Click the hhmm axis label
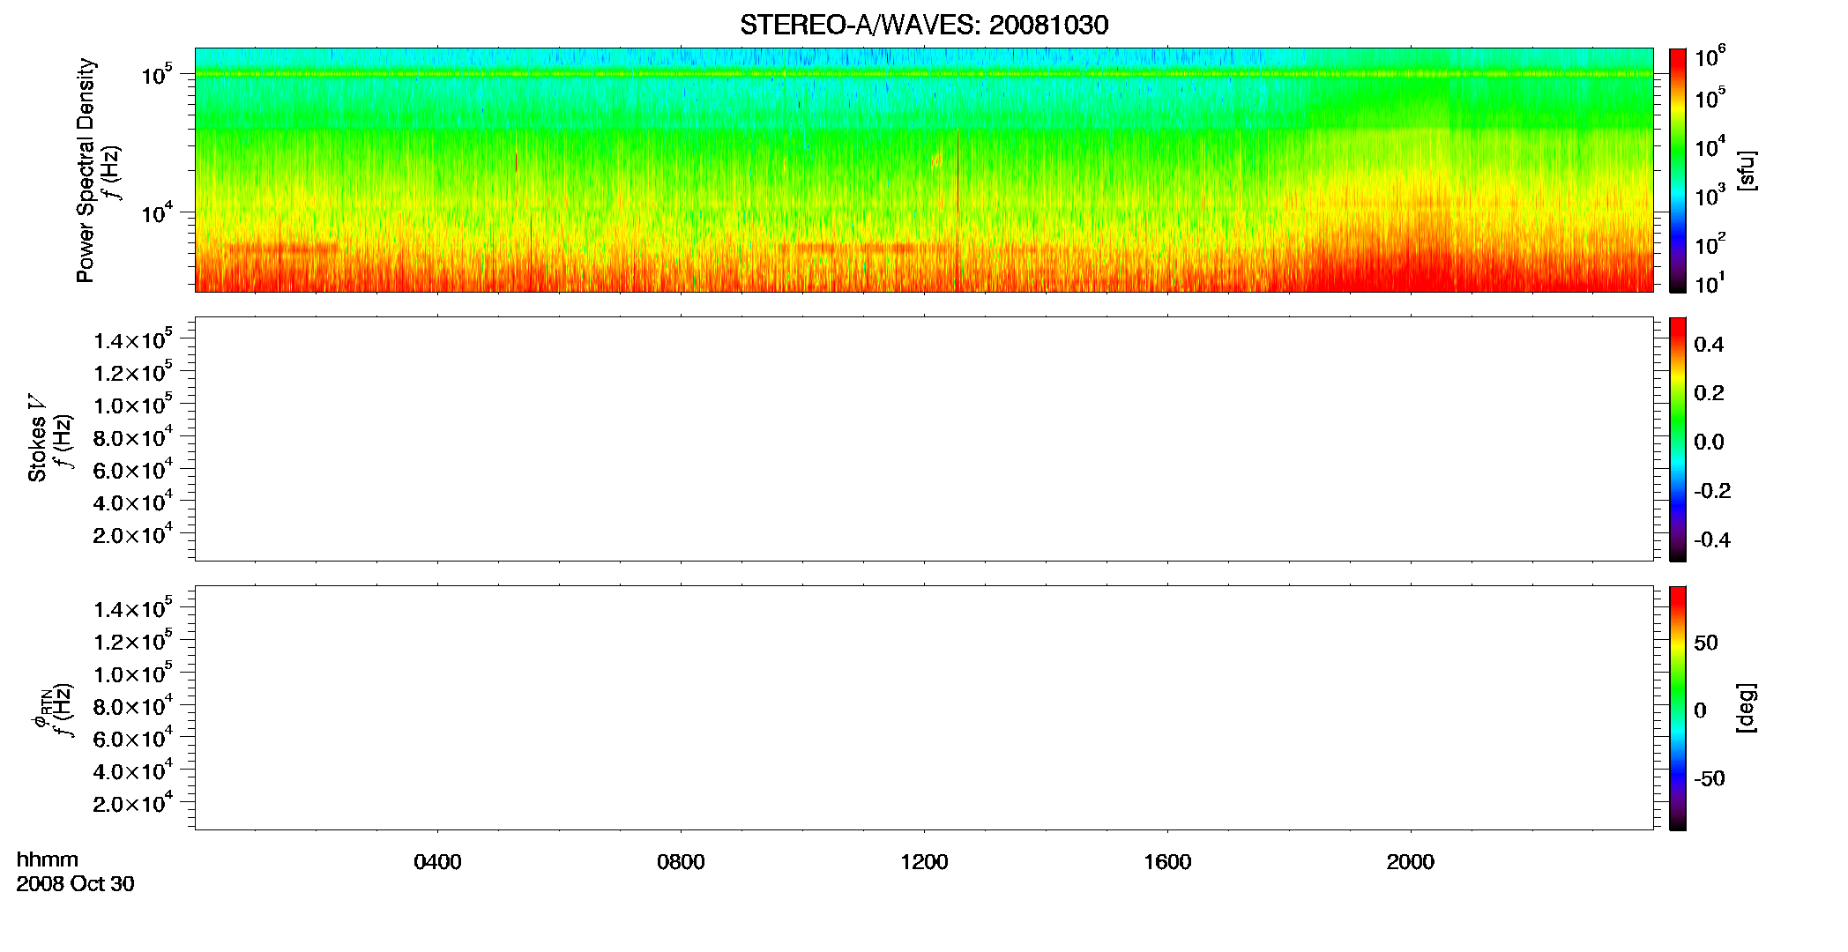 click(x=48, y=859)
